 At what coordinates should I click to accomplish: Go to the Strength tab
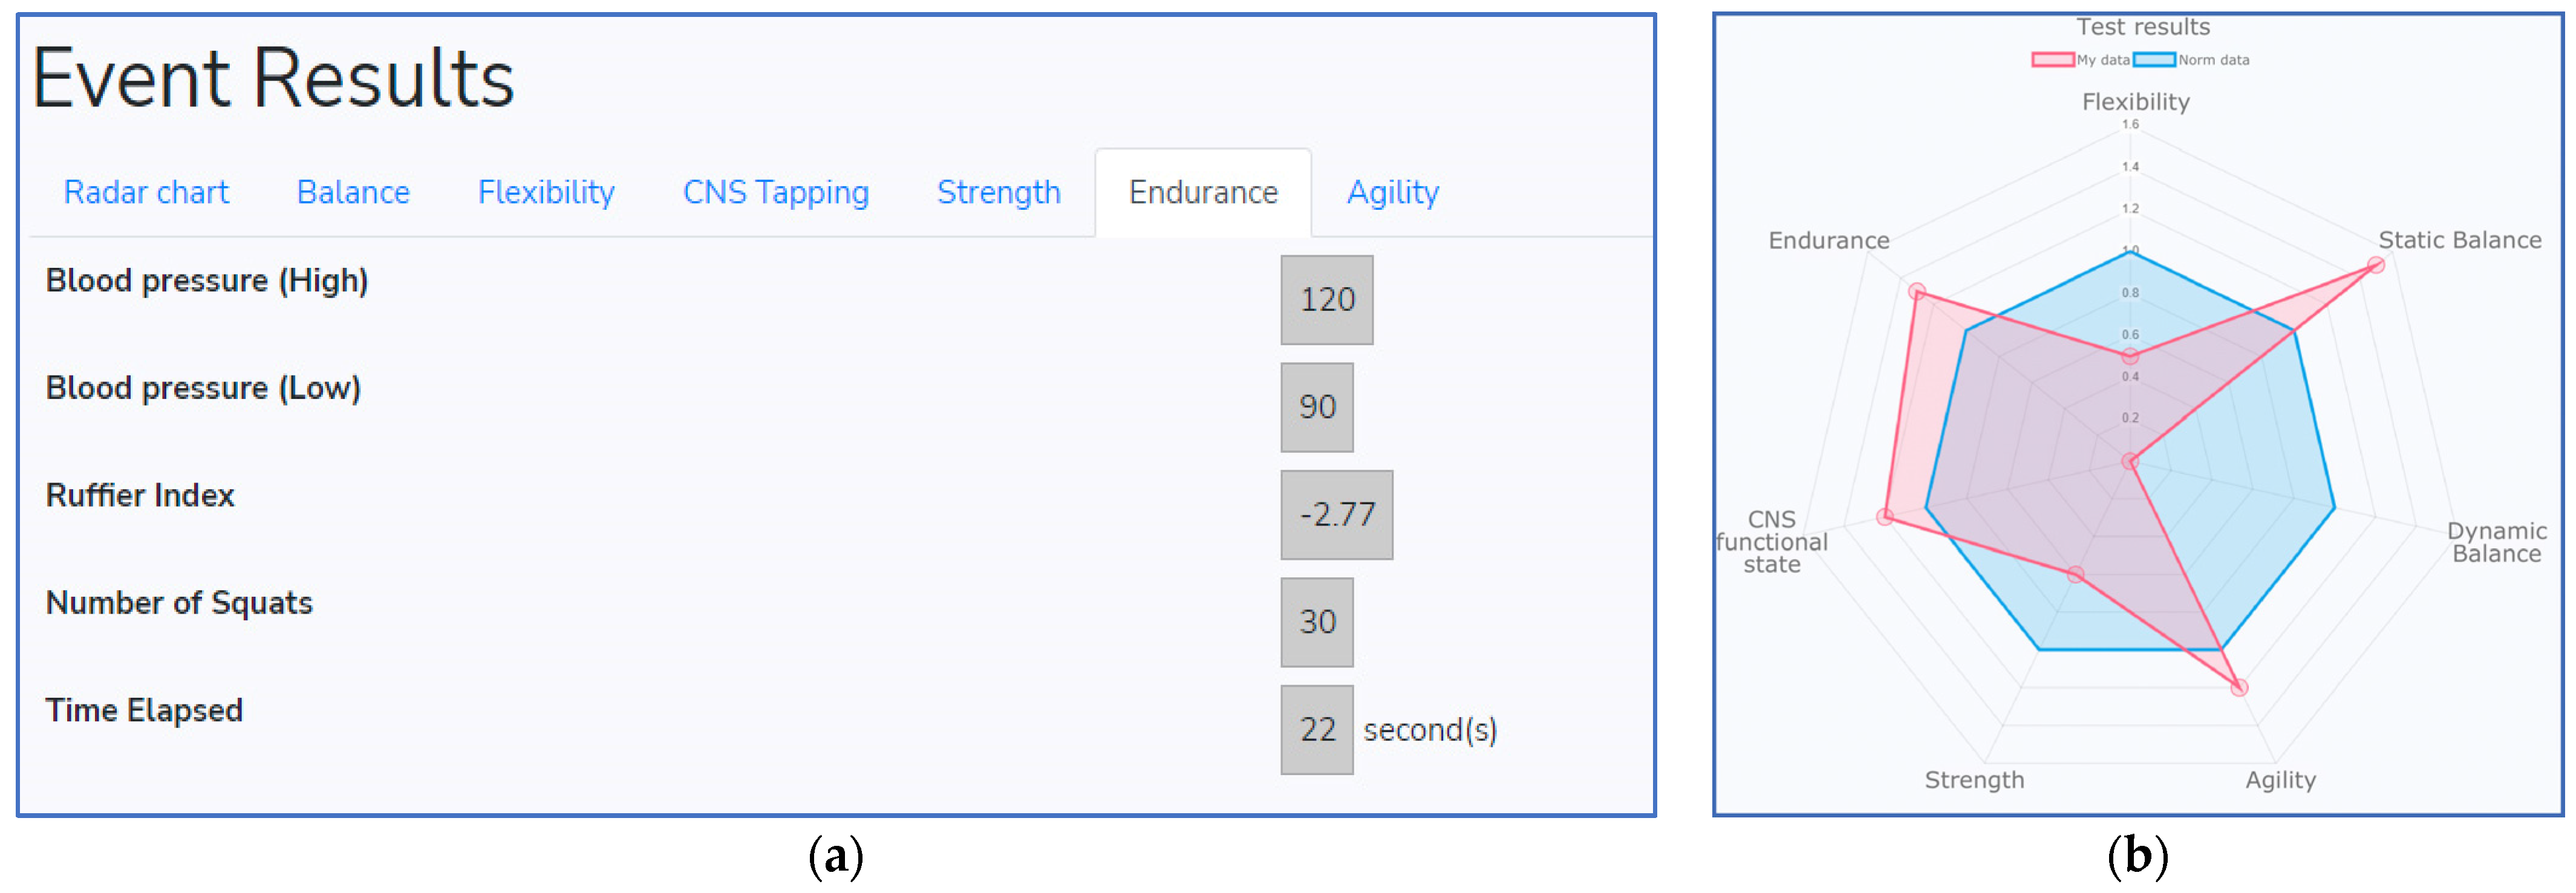tap(998, 192)
